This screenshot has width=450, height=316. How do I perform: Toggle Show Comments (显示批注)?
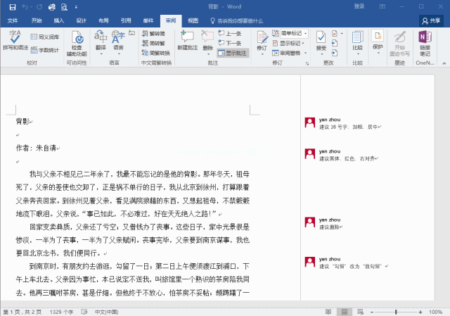coord(233,53)
